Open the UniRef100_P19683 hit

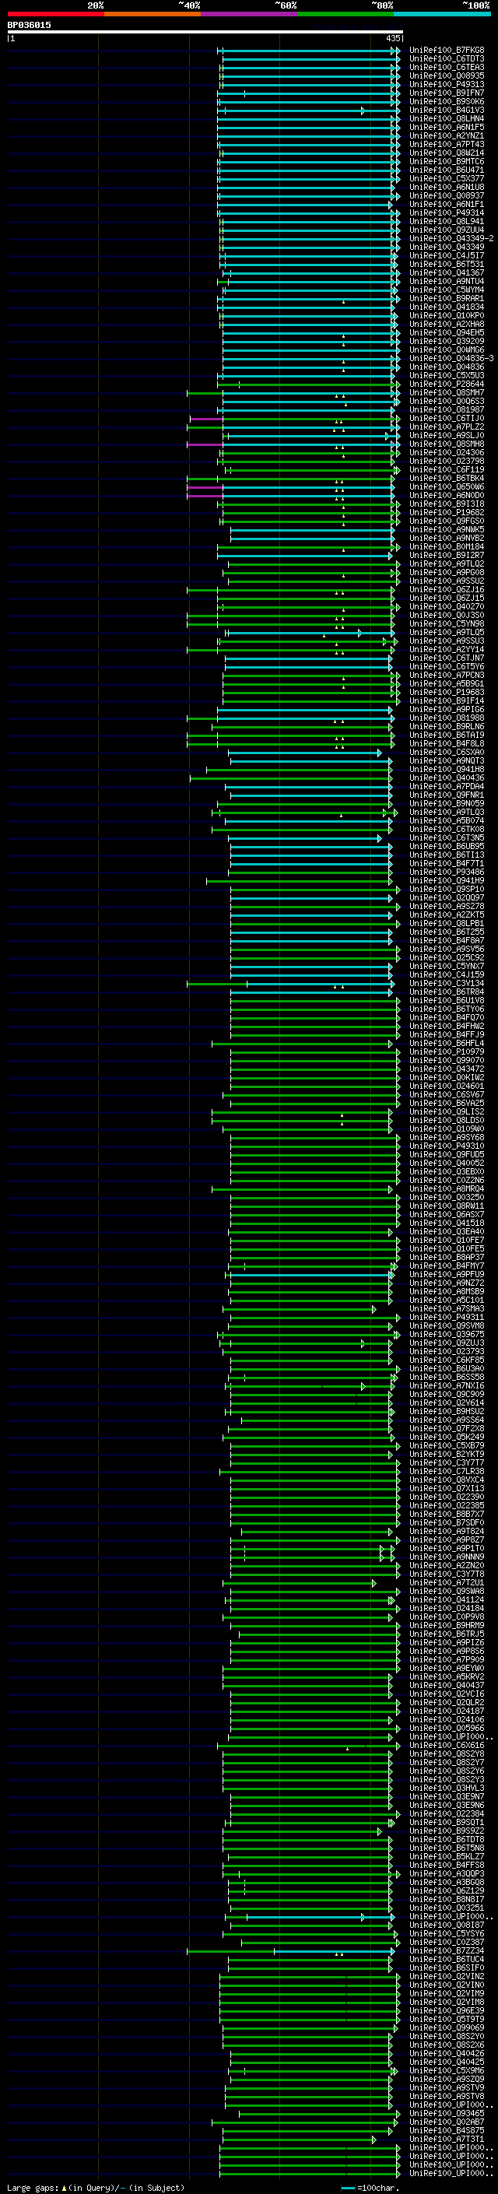tap(447, 693)
